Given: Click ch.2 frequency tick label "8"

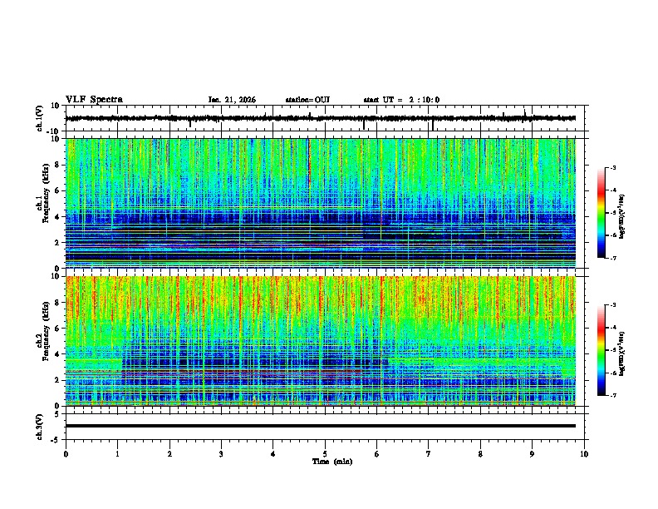Looking at the screenshot, I should tap(58, 303).
